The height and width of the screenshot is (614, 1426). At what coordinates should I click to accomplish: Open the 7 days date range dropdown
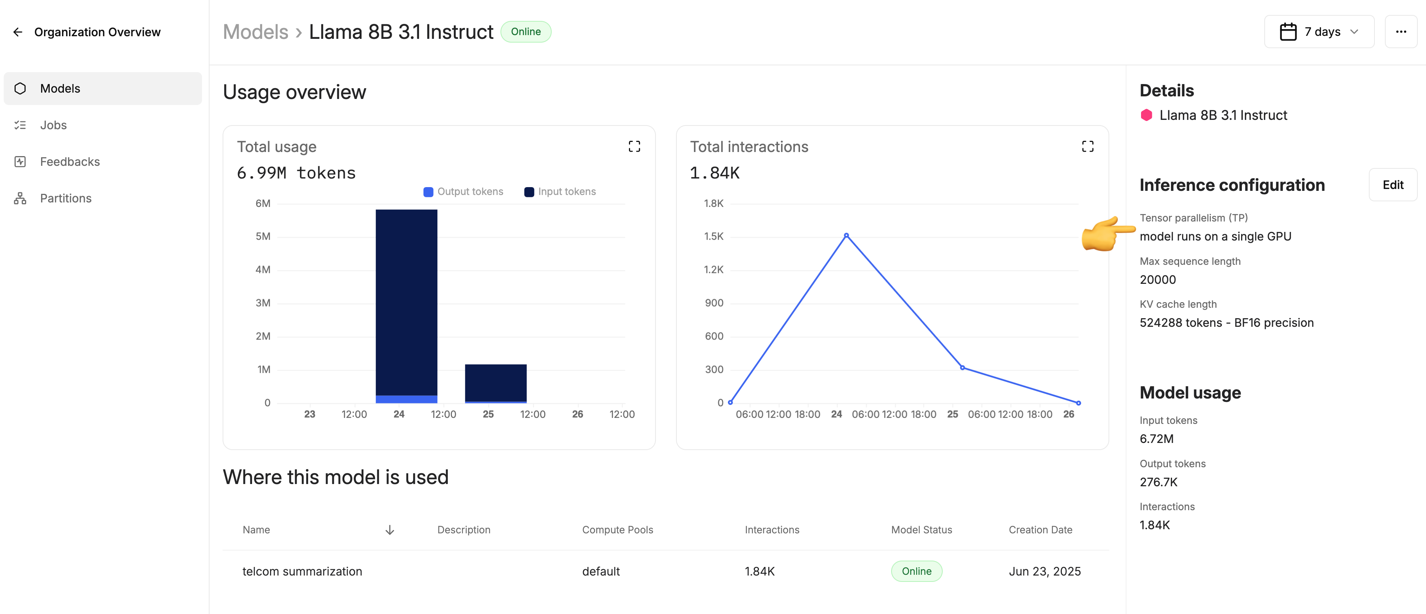pos(1318,32)
